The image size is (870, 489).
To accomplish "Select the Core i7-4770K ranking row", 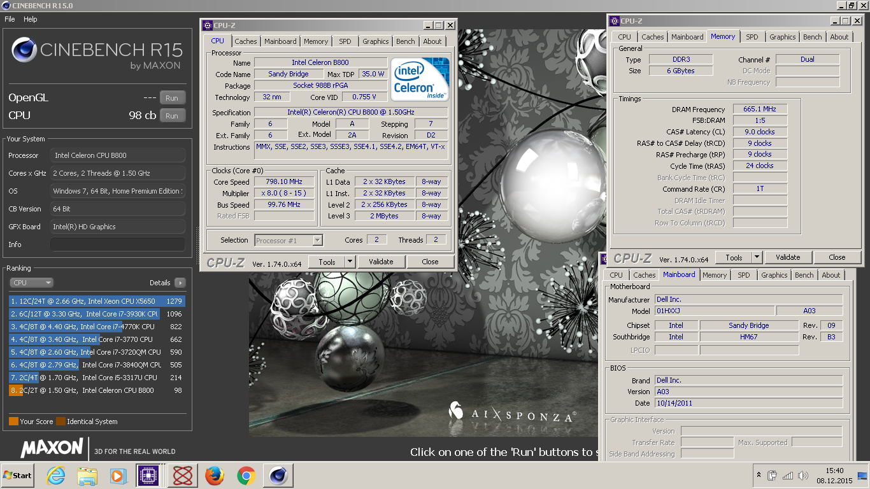I will pyautogui.click(x=97, y=327).
